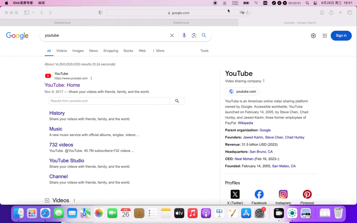Open Google quick settings gear icon

[x=313, y=36]
